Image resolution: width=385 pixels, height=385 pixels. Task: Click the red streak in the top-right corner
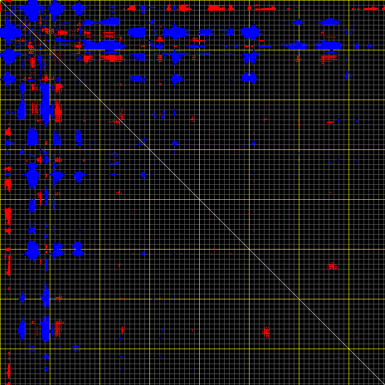pos(371,8)
